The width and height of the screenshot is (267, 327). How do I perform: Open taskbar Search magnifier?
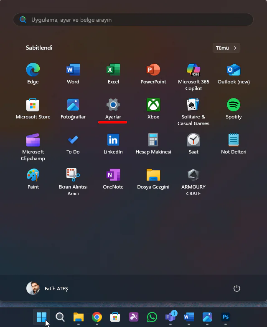point(60,317)
